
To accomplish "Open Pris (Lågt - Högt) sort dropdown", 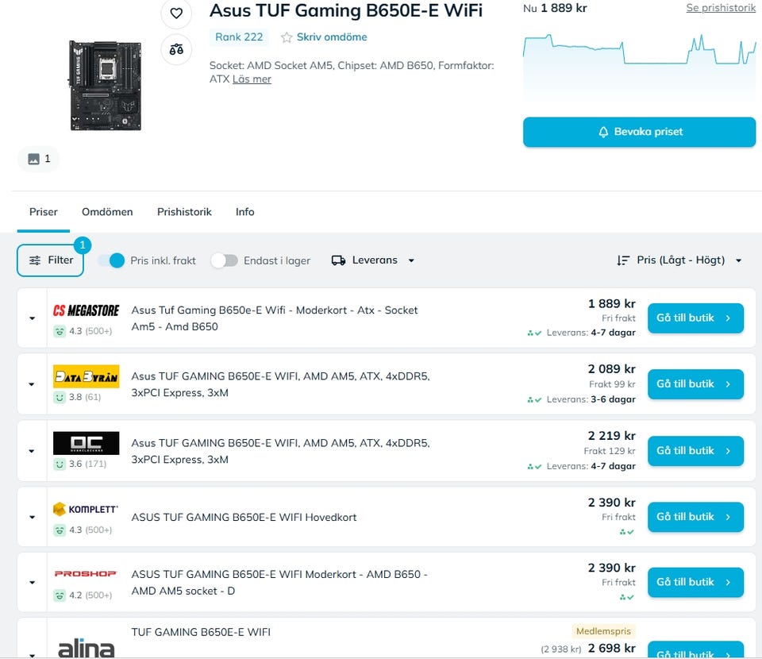I will pos(680,260).
